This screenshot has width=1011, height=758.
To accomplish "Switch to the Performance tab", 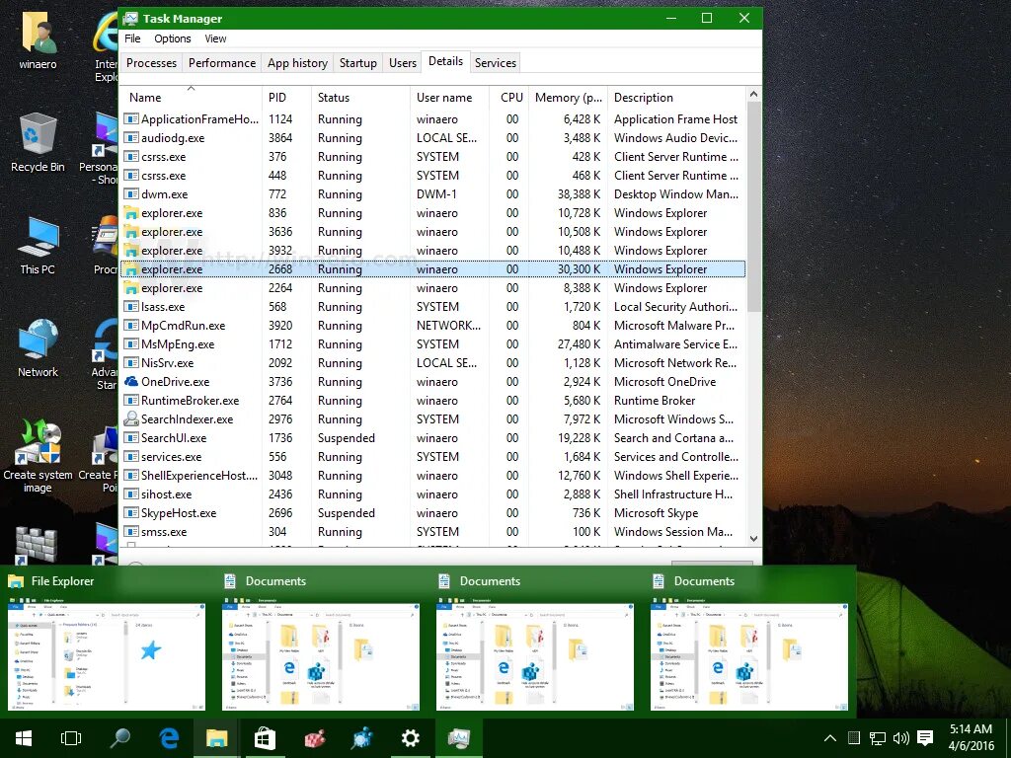I will pos(222,63).
